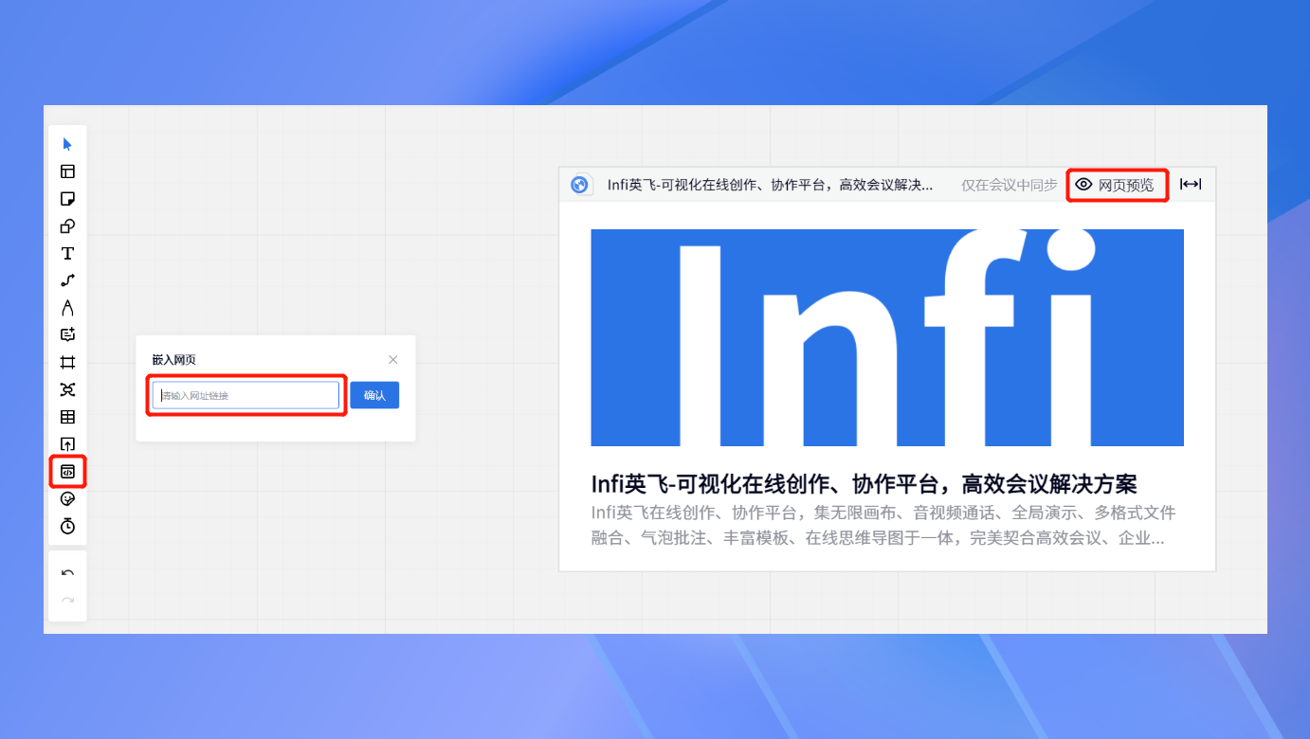This screenshot has height=739, width=1310.
Task: Select the sticky note tool
Action: [x=67, y=199]
